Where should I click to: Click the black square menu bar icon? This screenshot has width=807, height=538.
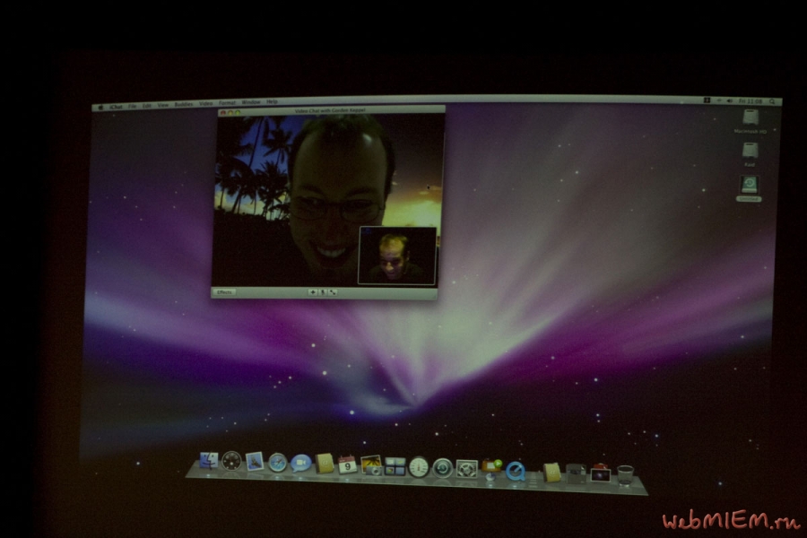(707, 100)
